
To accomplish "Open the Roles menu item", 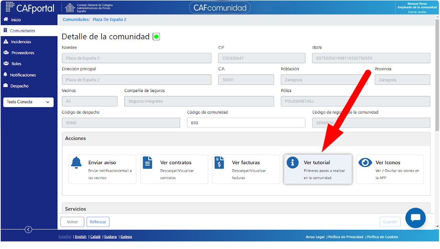I will tap(16, 64).
